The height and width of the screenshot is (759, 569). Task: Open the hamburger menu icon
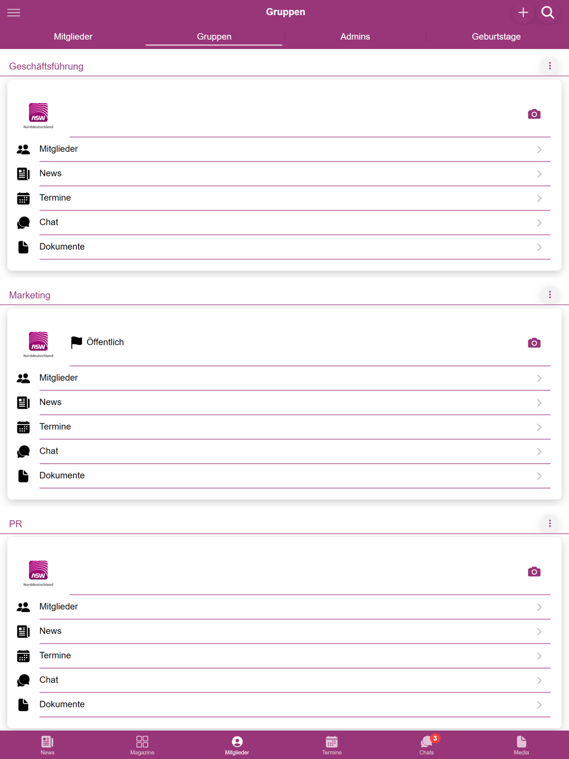click(x=14, y=13)
